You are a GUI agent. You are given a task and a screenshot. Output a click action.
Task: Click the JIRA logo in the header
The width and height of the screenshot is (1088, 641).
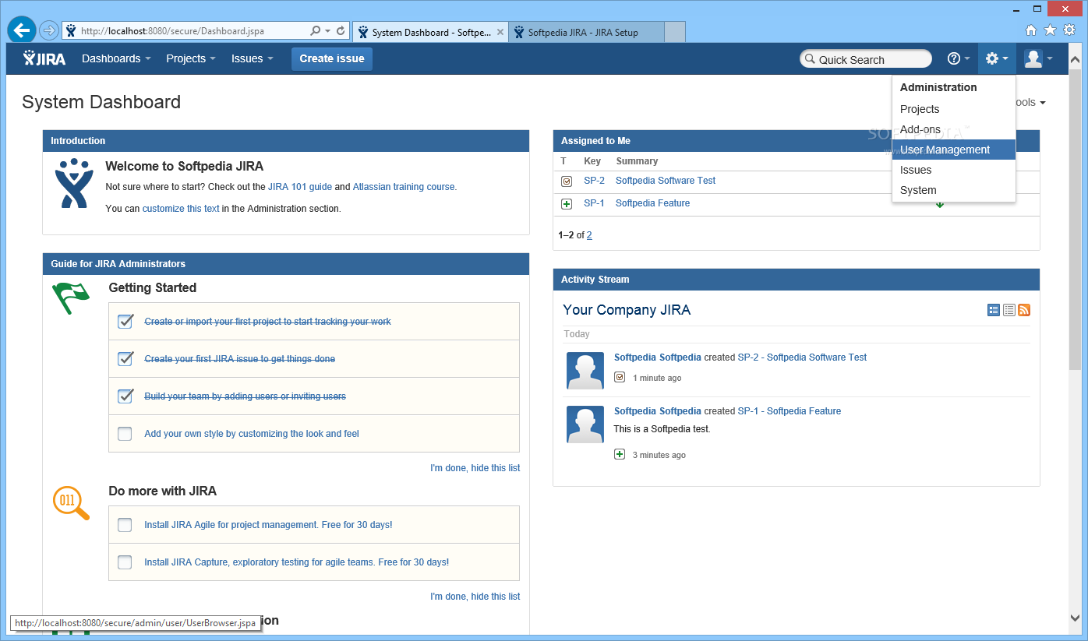[x=44, y=58]
